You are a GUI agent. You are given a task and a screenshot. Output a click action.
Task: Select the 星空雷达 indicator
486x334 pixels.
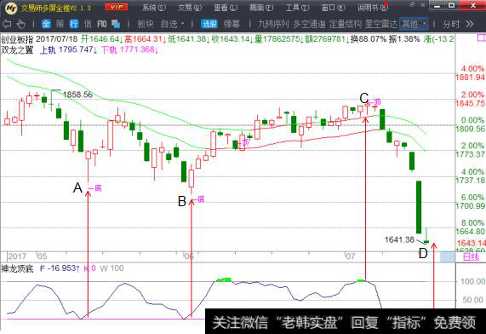point(381,24)
